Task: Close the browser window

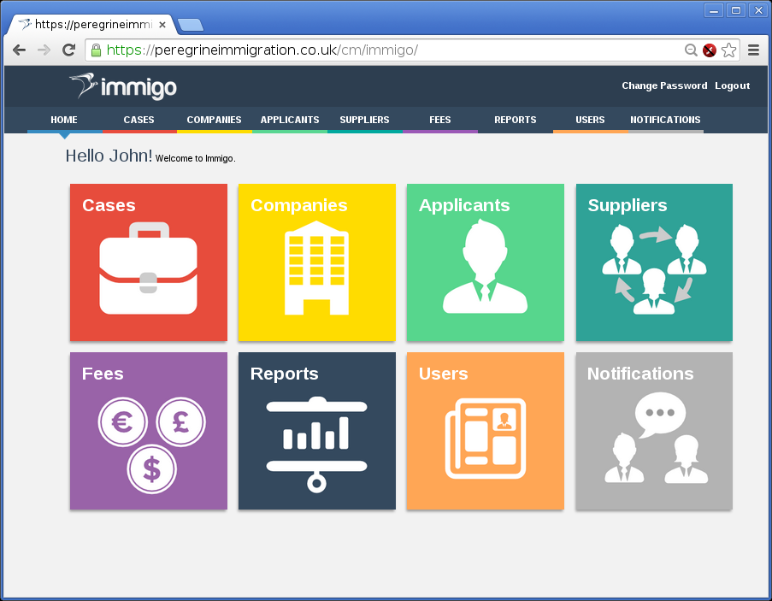Action: (758, 10)
